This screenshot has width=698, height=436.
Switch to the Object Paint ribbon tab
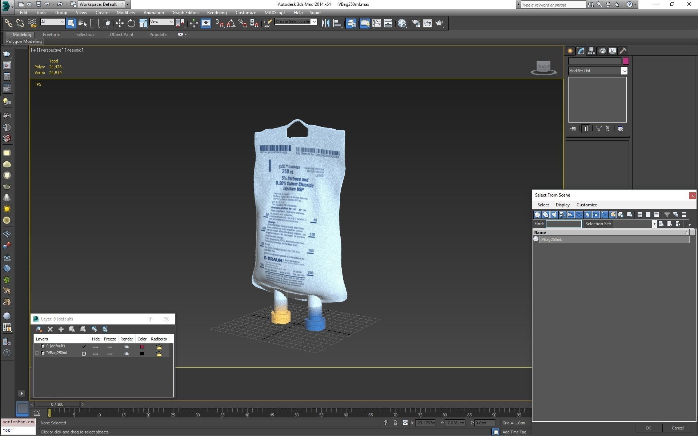point(121,35)
